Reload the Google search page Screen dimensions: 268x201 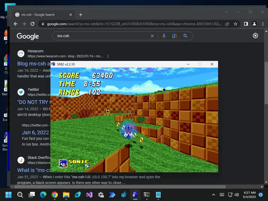pos(32,24)
